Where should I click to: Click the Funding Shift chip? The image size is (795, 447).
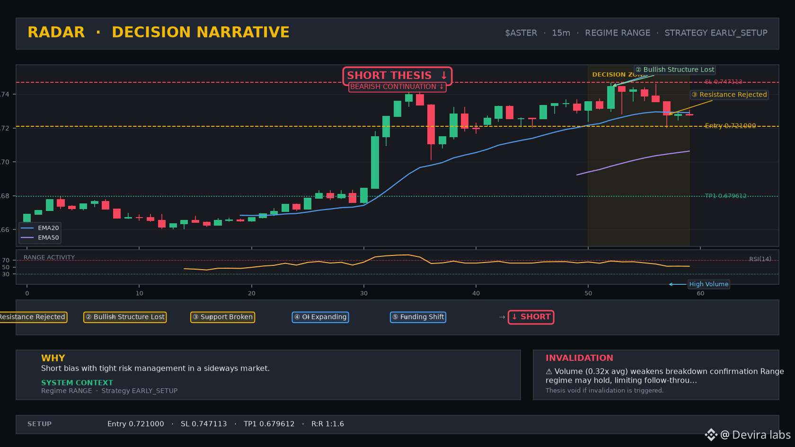pyautogui.click(x=418, y=317)
